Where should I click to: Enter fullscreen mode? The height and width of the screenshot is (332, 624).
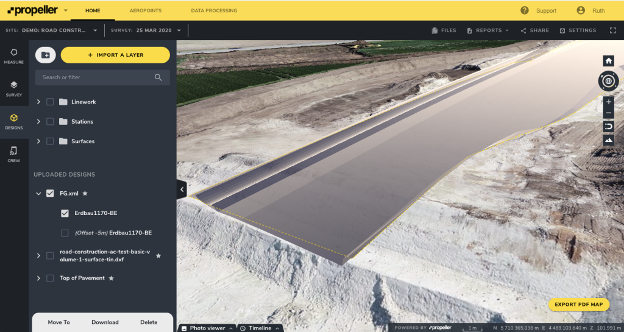pyautogui.click(x=612, y=30)
